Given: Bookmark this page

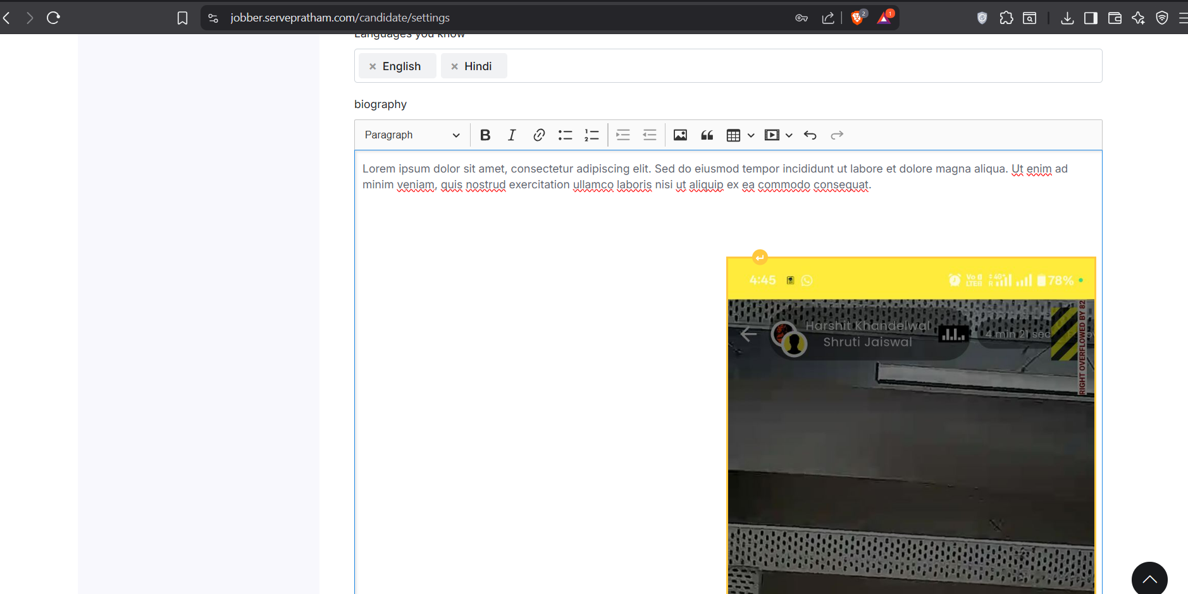Looking at the screenshot, I should click(x=182, y=18).
